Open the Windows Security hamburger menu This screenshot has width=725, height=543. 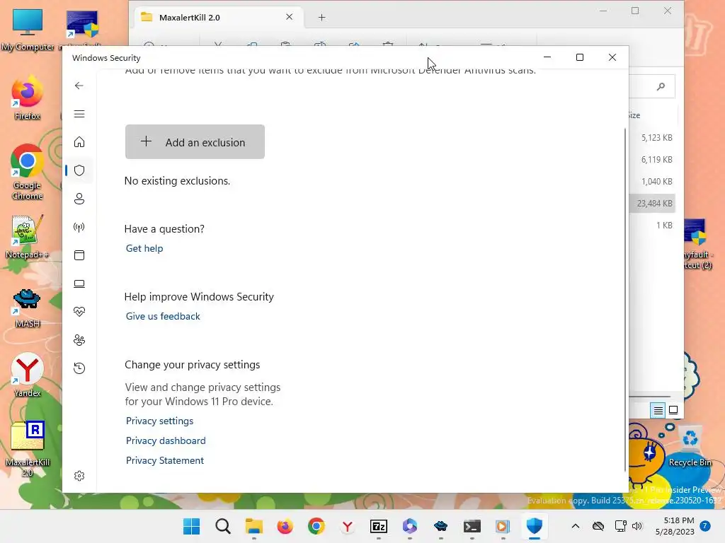click(x=79, y=114)
